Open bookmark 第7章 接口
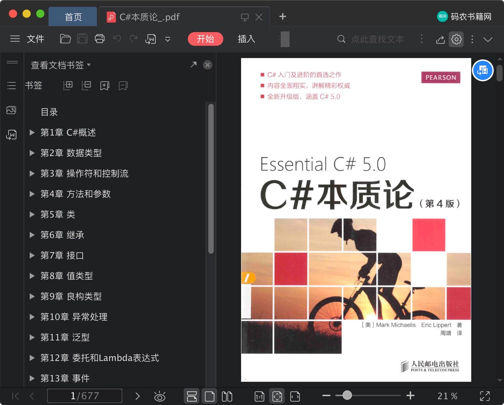 pos(62,255)
